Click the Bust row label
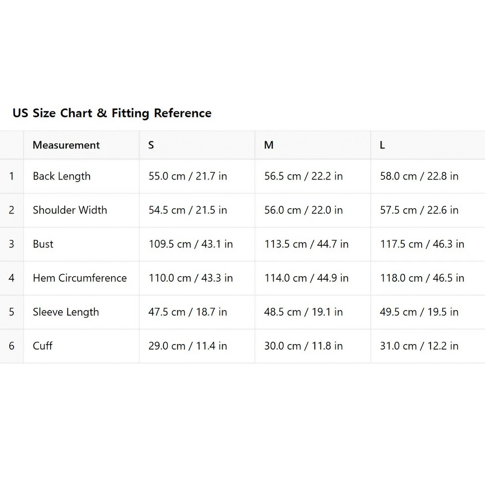 [43, 244]
